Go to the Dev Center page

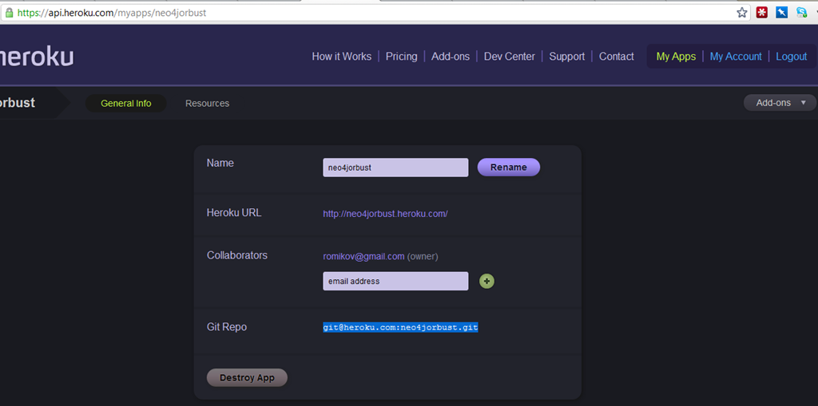[509, 57]
